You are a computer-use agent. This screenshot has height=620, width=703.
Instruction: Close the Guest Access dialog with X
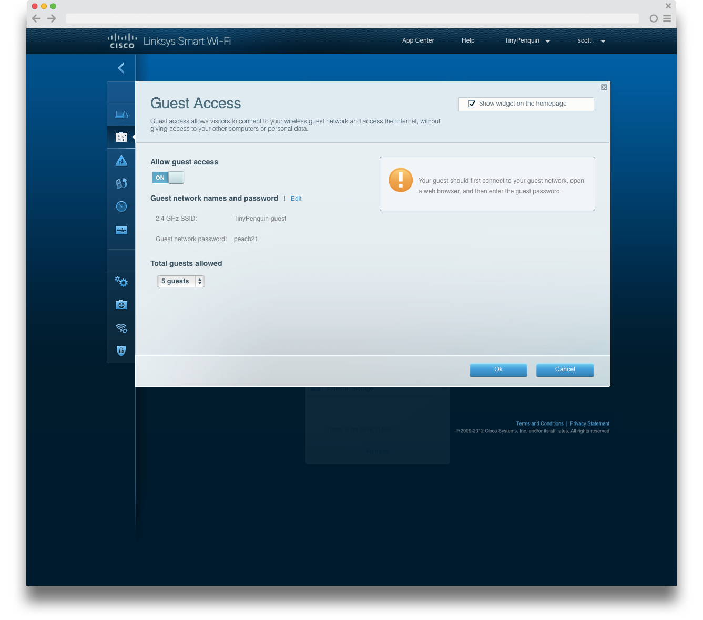click(x=604, y=87)
